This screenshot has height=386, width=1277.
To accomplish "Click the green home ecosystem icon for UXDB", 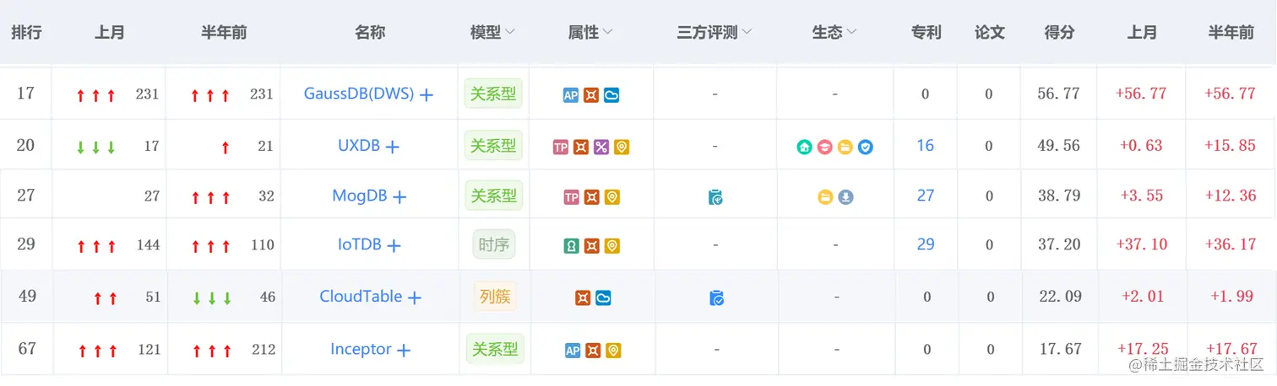I will [x=805, y=147].
